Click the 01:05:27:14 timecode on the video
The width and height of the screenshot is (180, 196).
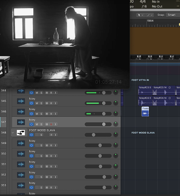coord(108,82)
